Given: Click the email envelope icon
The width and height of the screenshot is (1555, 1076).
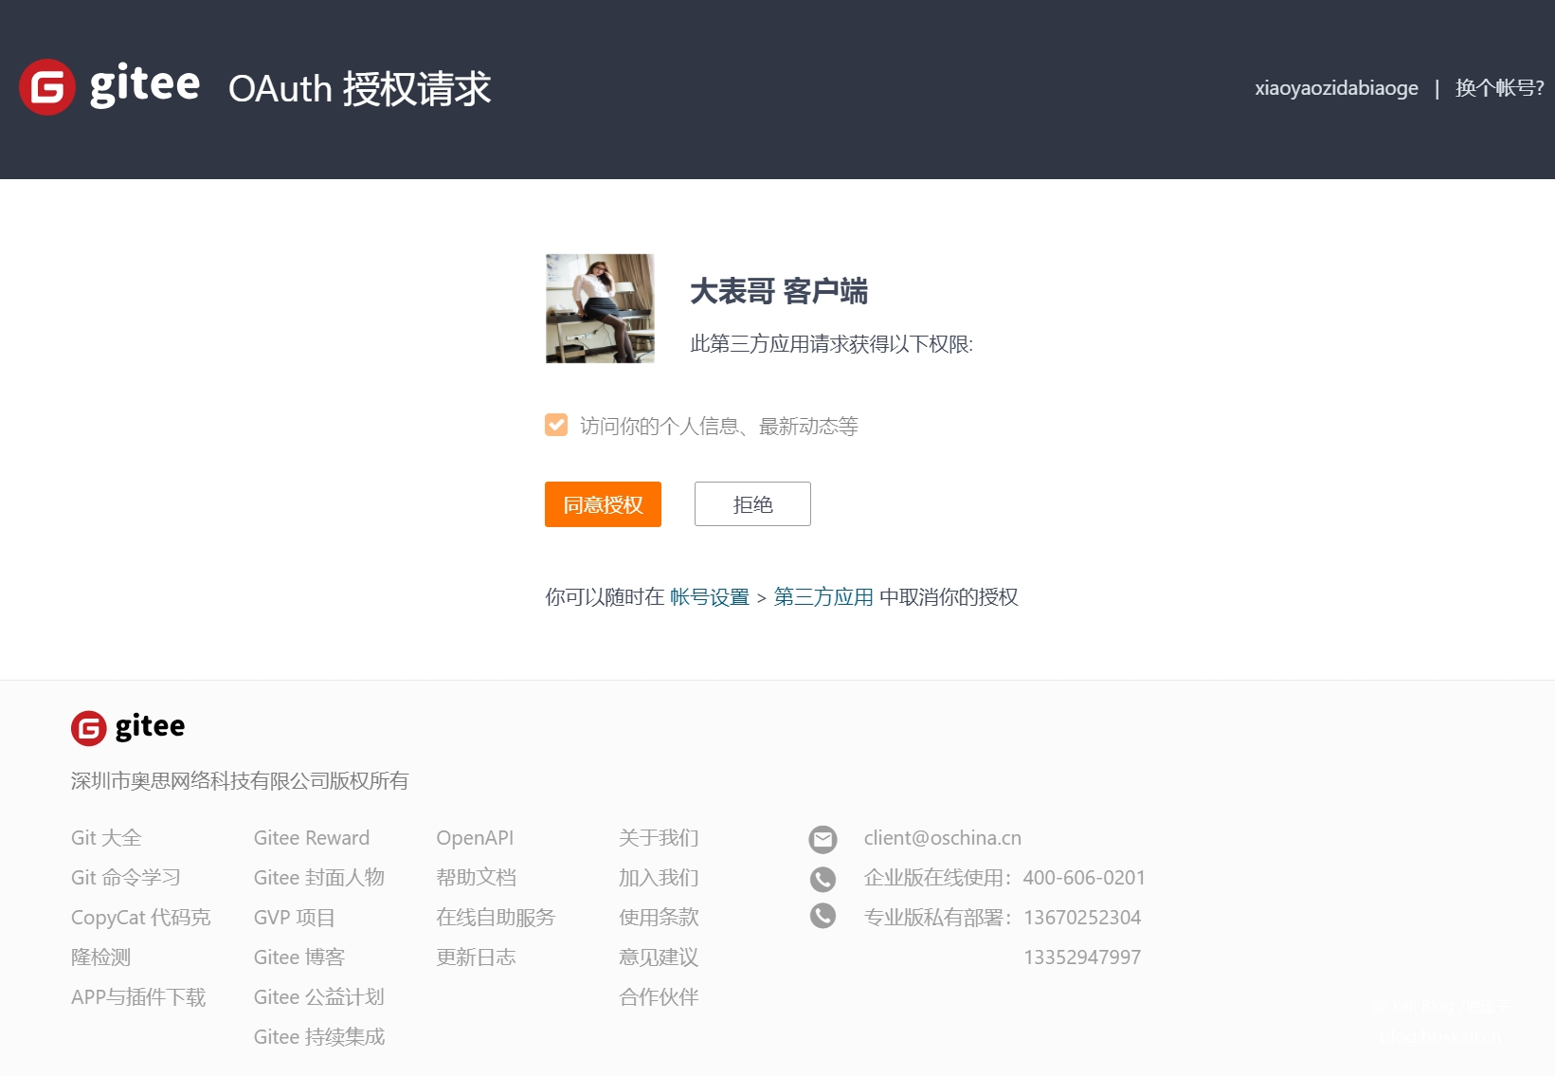Looking at the screenshot, I should click(x=823, y=839).
